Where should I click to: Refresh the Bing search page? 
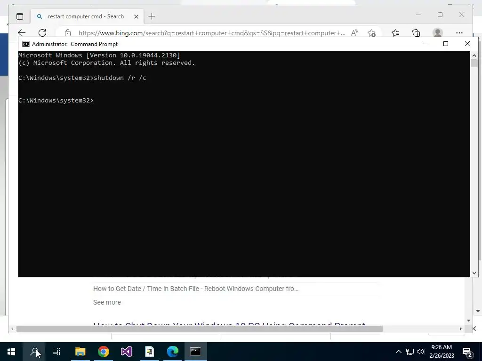pyautogui.click(x=42, y=32)
